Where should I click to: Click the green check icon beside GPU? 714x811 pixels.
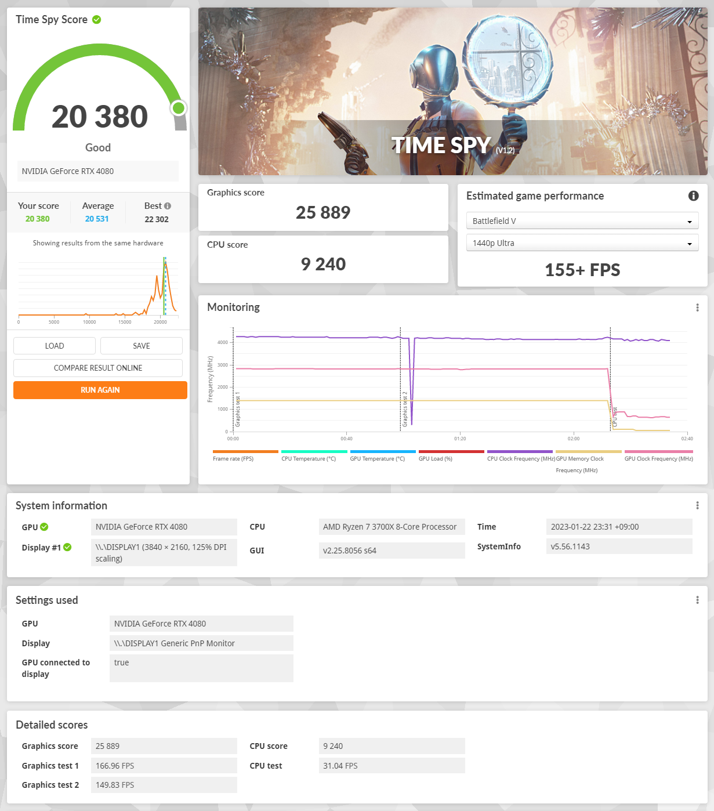tap(45, 527)
